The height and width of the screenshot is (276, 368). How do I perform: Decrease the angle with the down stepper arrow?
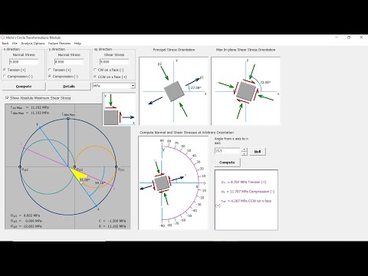pos(245,153)
